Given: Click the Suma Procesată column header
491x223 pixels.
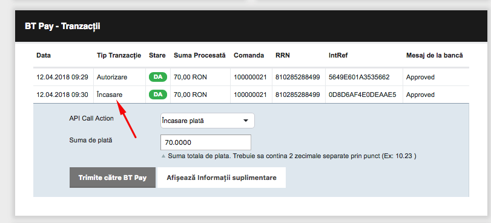Looking at the screenshot, I should pos(199,56).
